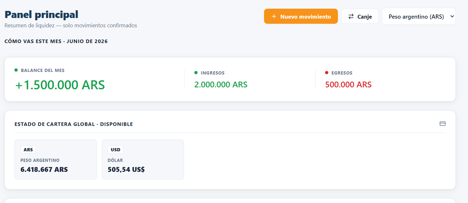Image resolution: width=468 pixels, height=203 pixels.
Task: Click the 2.000.000 ARS ingresos value
Action: (221, 85)
